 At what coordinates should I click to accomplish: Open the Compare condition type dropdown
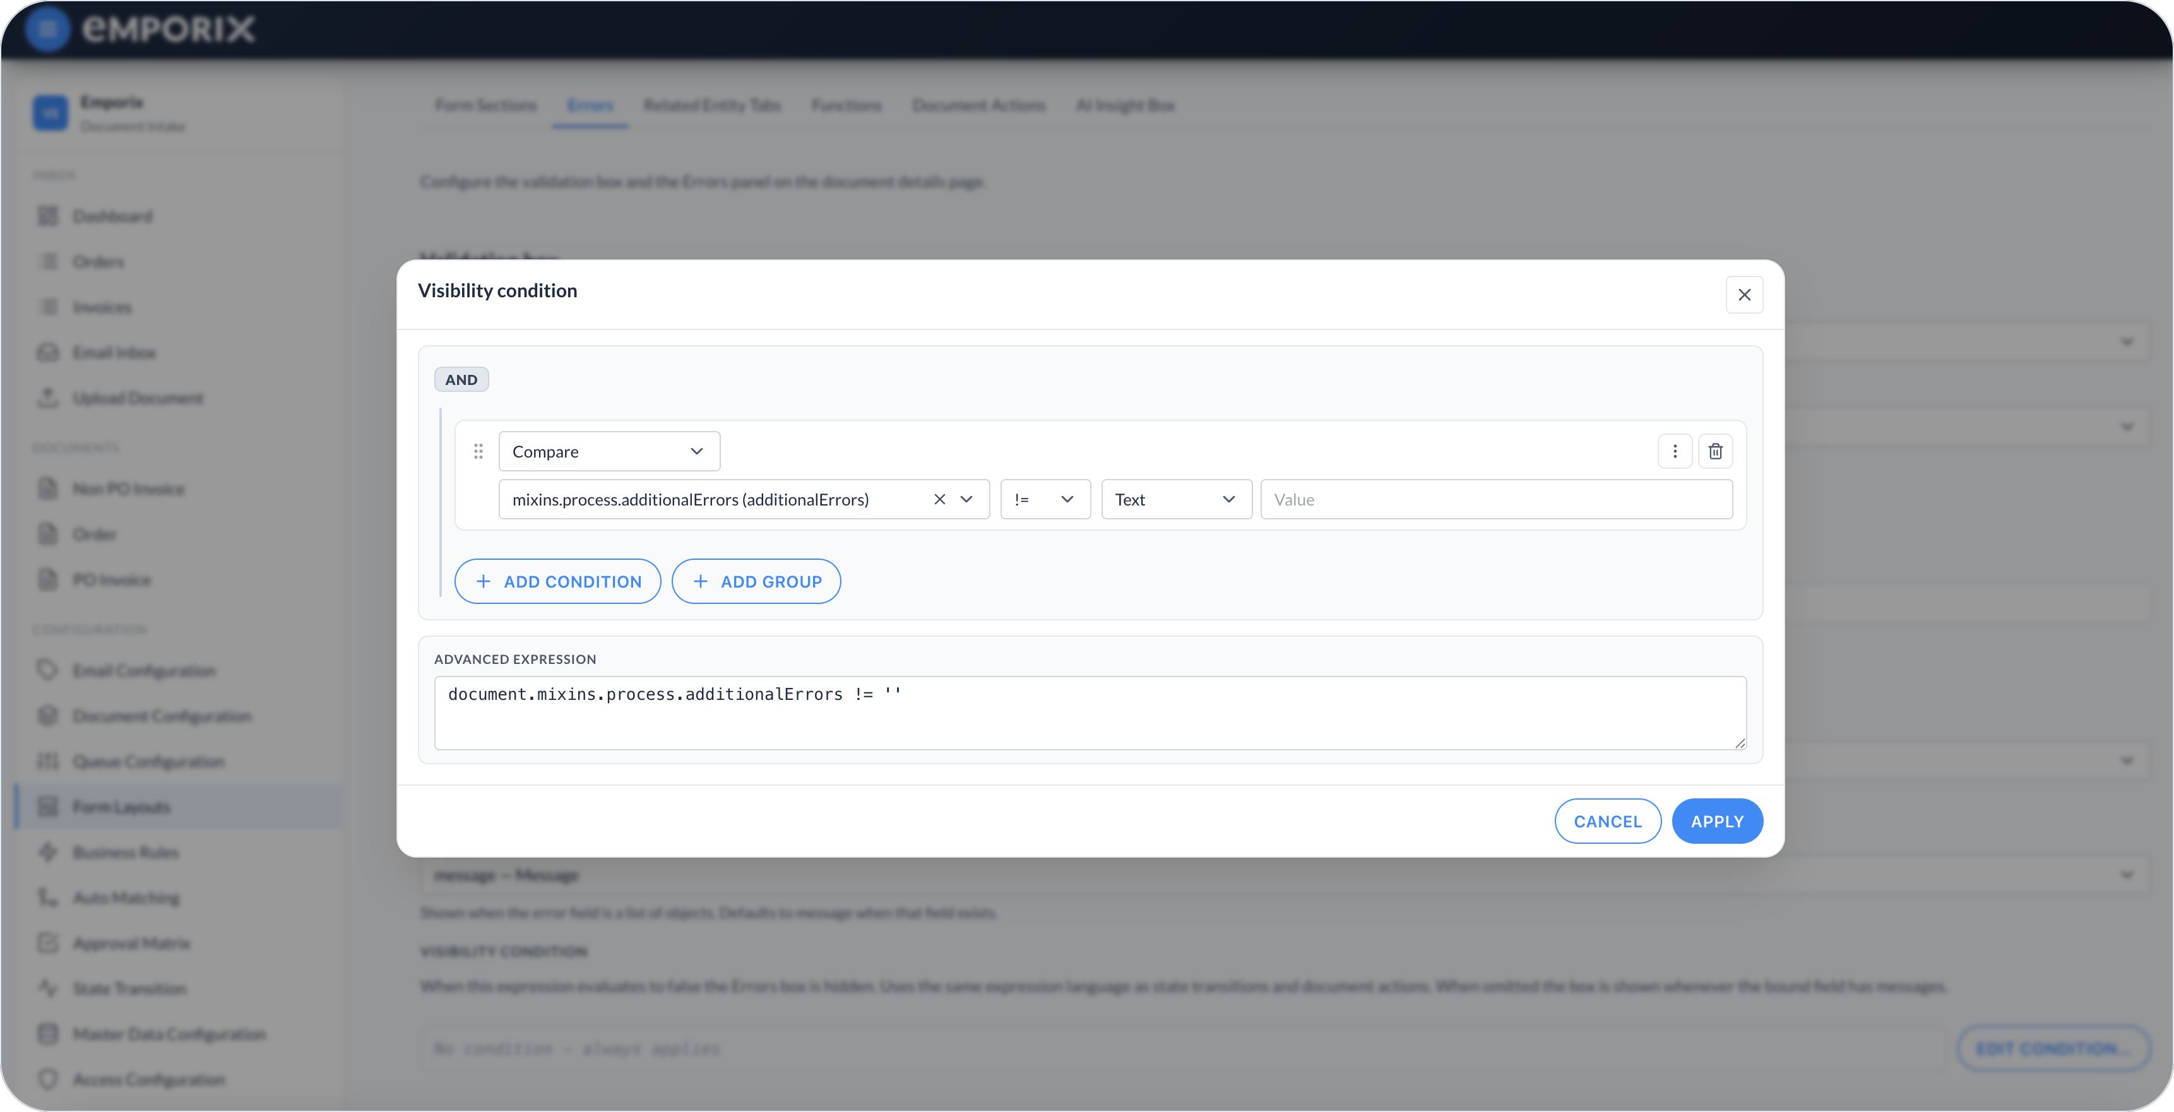(609, 451)
